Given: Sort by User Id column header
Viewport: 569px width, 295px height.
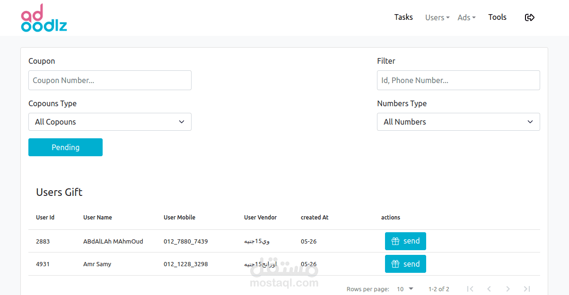Looking at the screenshot, I should [x=45, y=218].
